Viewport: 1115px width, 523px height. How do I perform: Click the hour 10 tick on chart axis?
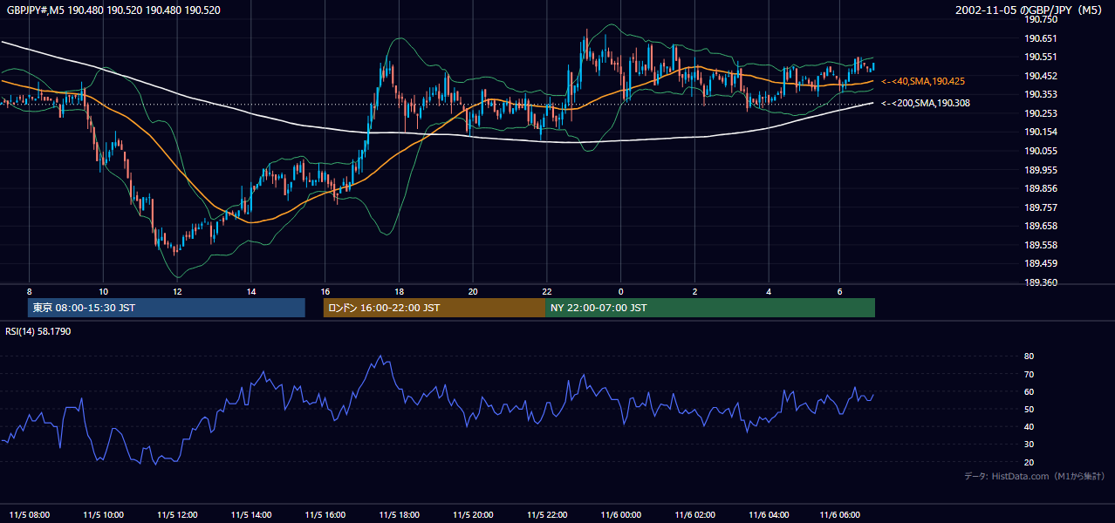(x=103, y=291)
